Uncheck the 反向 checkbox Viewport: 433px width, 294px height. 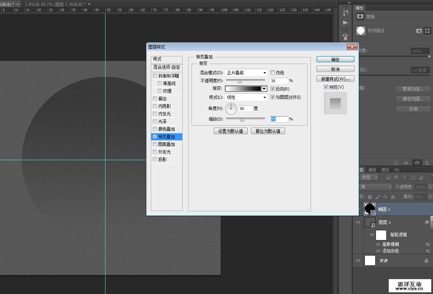click(273, 89)
